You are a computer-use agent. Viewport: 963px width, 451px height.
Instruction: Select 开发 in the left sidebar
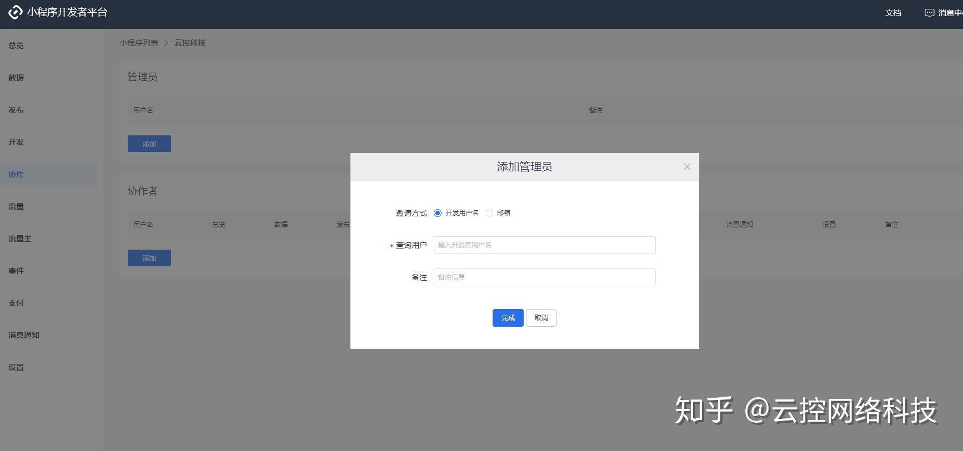[x=16, y=142]
